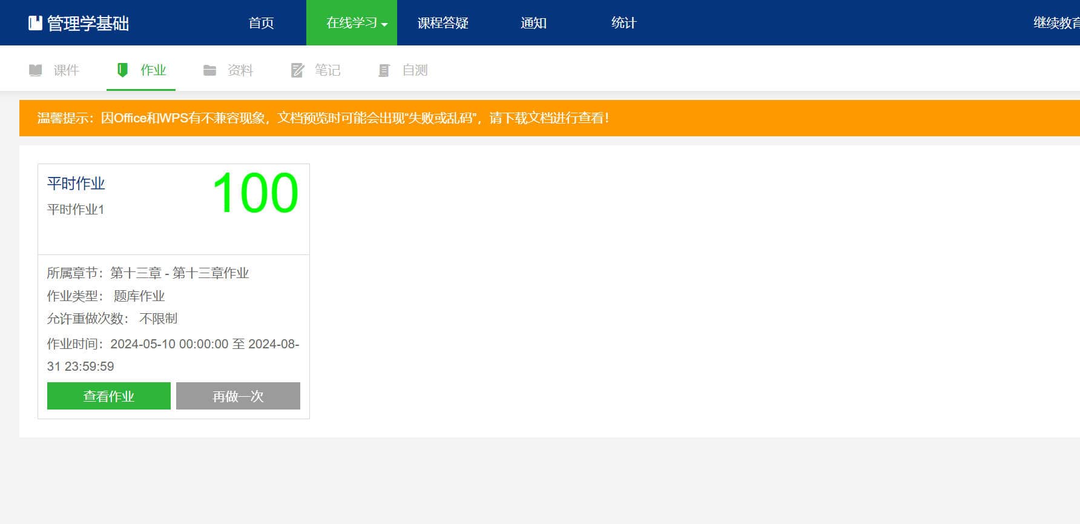
Task: Click the 平时作业 card heading
Action: (x=76, y=184)
